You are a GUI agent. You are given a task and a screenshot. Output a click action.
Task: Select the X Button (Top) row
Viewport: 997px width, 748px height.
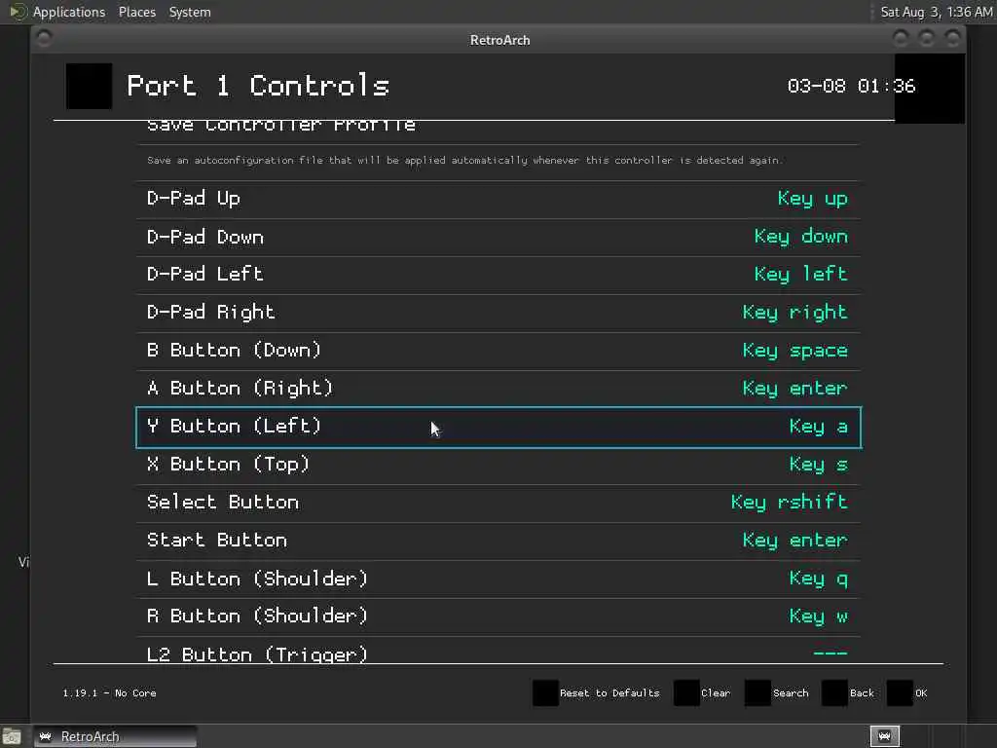click(x=498, y=465)
